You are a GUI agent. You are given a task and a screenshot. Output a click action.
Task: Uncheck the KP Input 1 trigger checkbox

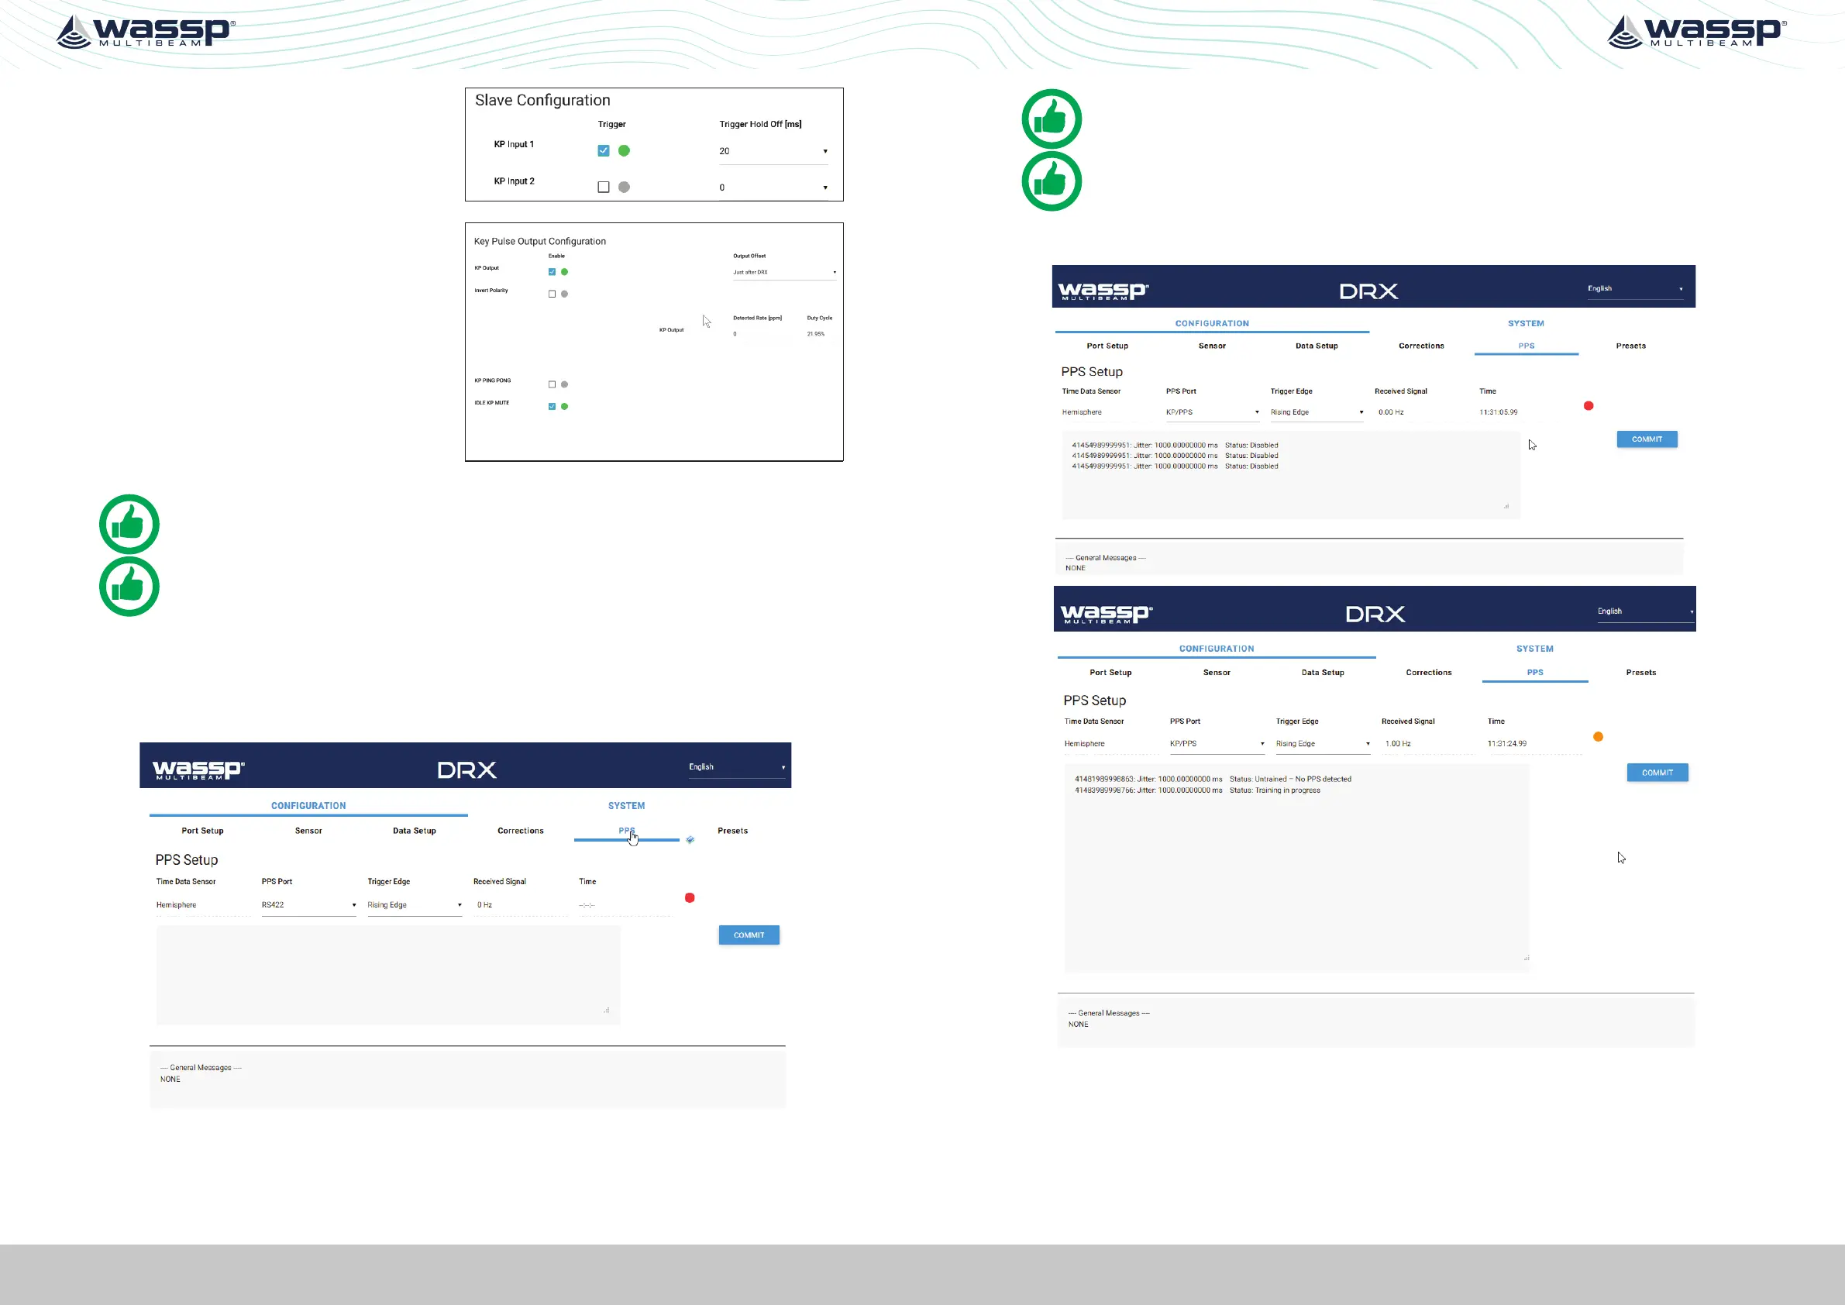coord(604,151)
